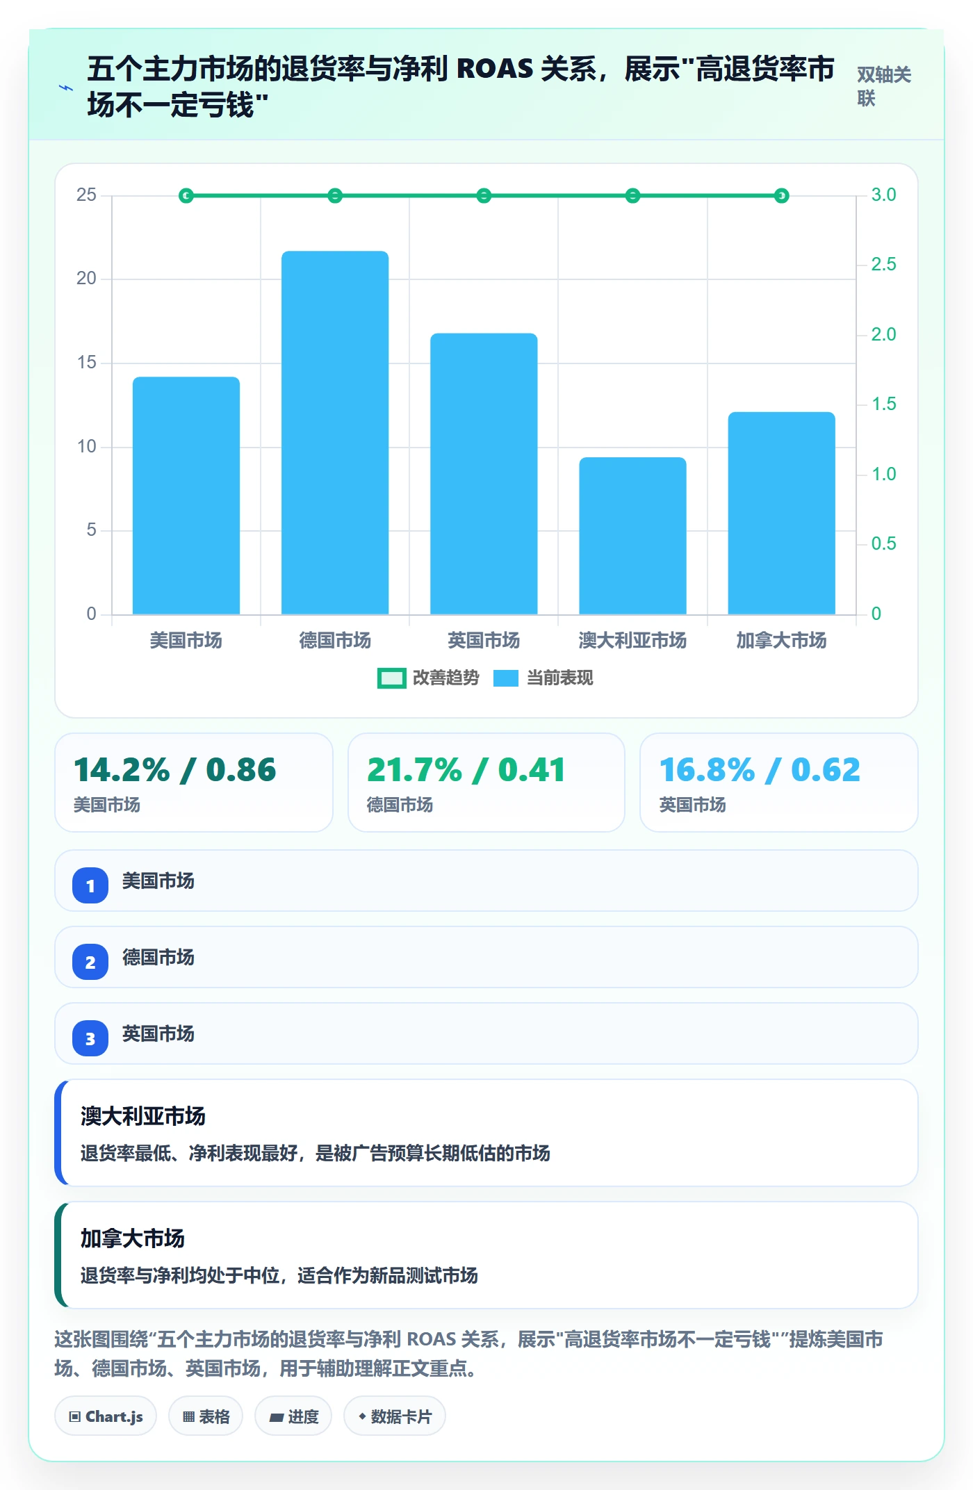This screenshot has height=1490, width=973.
Task: Click the 加拿大市场 bar in the chart
Action: click(x=781, y=514)
